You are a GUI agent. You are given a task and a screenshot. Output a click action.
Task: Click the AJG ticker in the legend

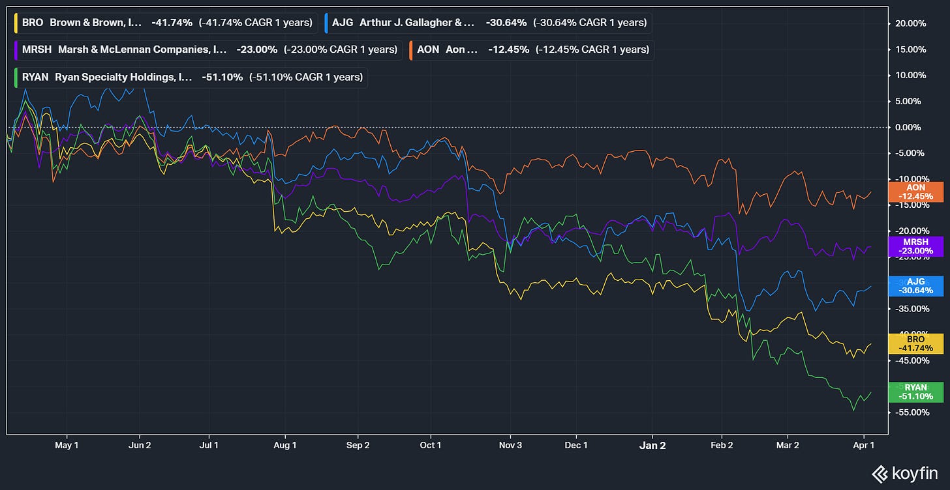coord(343,22)
